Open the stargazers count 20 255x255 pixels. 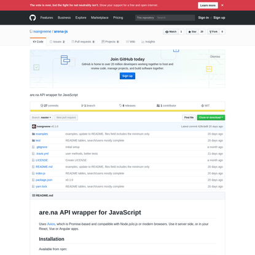click(202, 32)
